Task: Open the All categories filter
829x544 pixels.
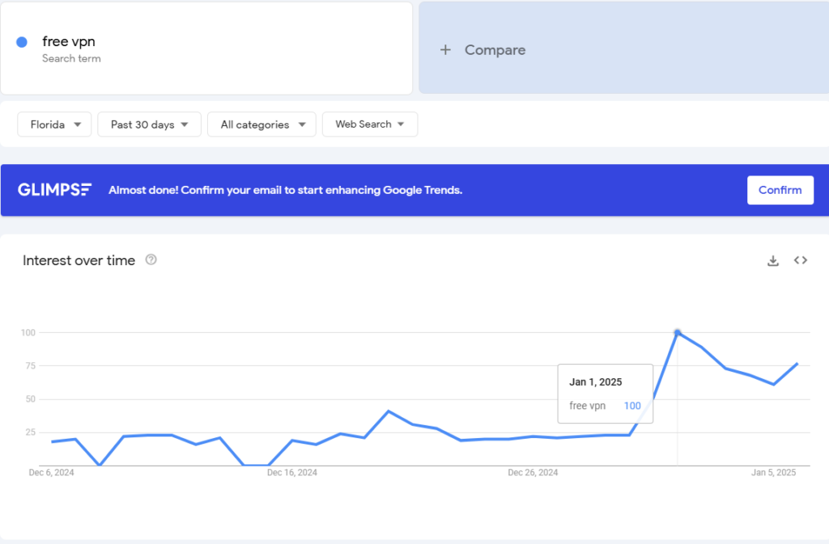Action: pos(261,124)
